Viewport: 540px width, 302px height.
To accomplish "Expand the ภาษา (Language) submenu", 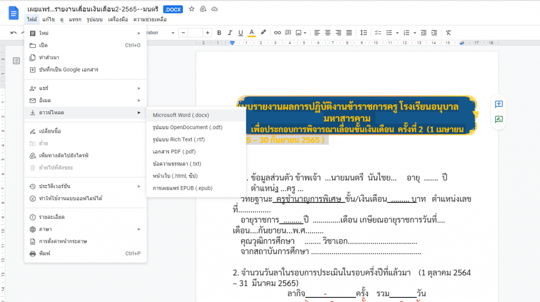I will click(85, 229).
